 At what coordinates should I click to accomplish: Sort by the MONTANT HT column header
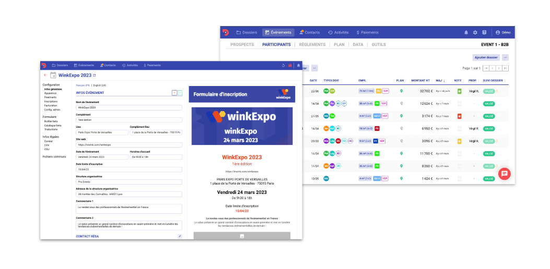[422, 80]
